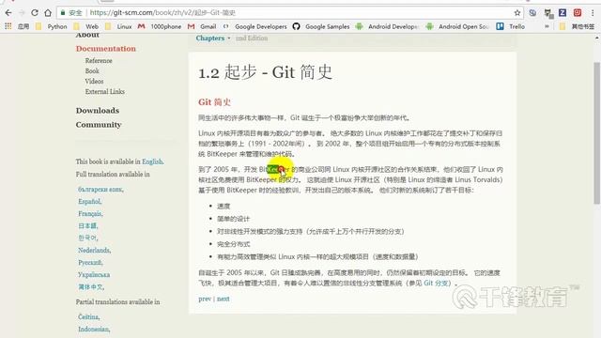Follow the Git 分支 link
Screen dimensions: 601x338
click(x=436, y=284)
